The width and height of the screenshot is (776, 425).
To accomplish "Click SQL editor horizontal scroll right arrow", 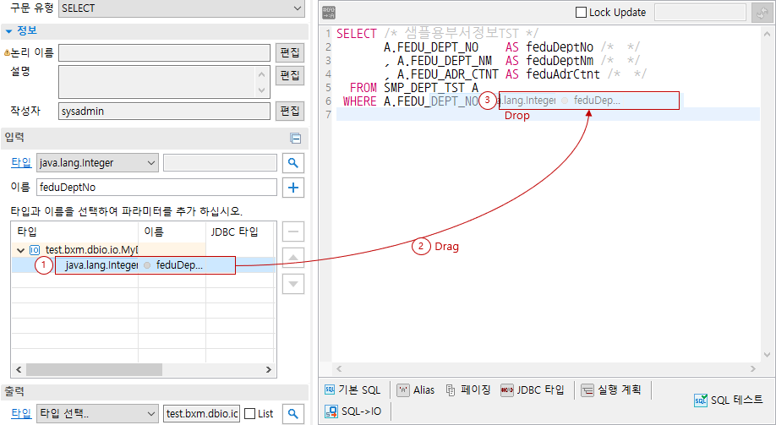I will pyautogui.click(x=753, y=369).
